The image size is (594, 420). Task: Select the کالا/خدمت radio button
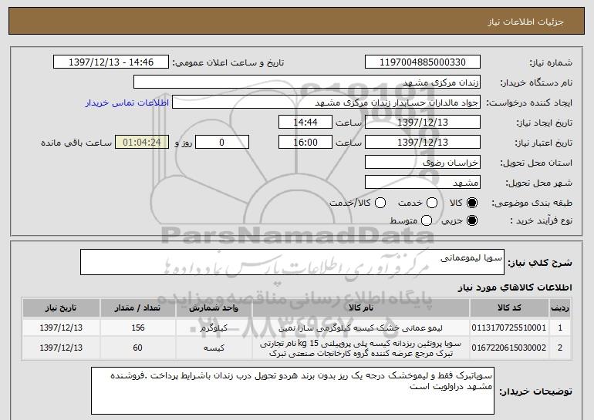[380, 203]
